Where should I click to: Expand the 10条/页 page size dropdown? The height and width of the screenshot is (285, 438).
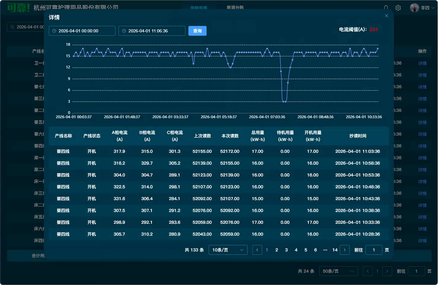(228, 250)
